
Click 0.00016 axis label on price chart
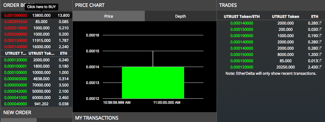click(x=93, y=35)
